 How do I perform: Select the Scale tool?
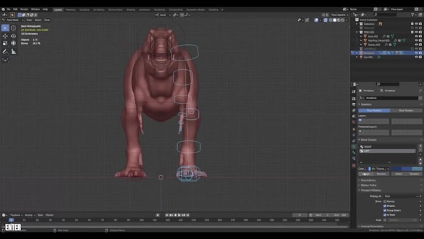tap(5, 43)
